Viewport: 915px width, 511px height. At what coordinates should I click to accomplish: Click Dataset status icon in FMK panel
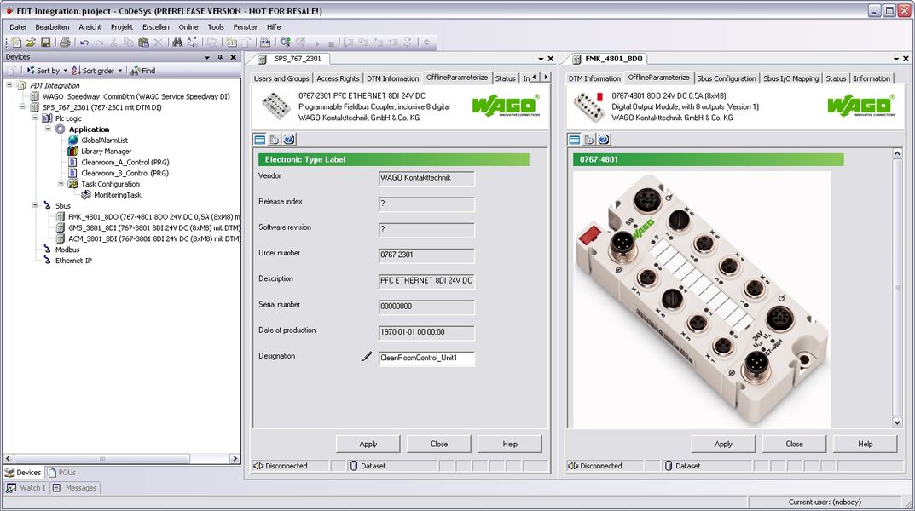[x=669, y=466]
